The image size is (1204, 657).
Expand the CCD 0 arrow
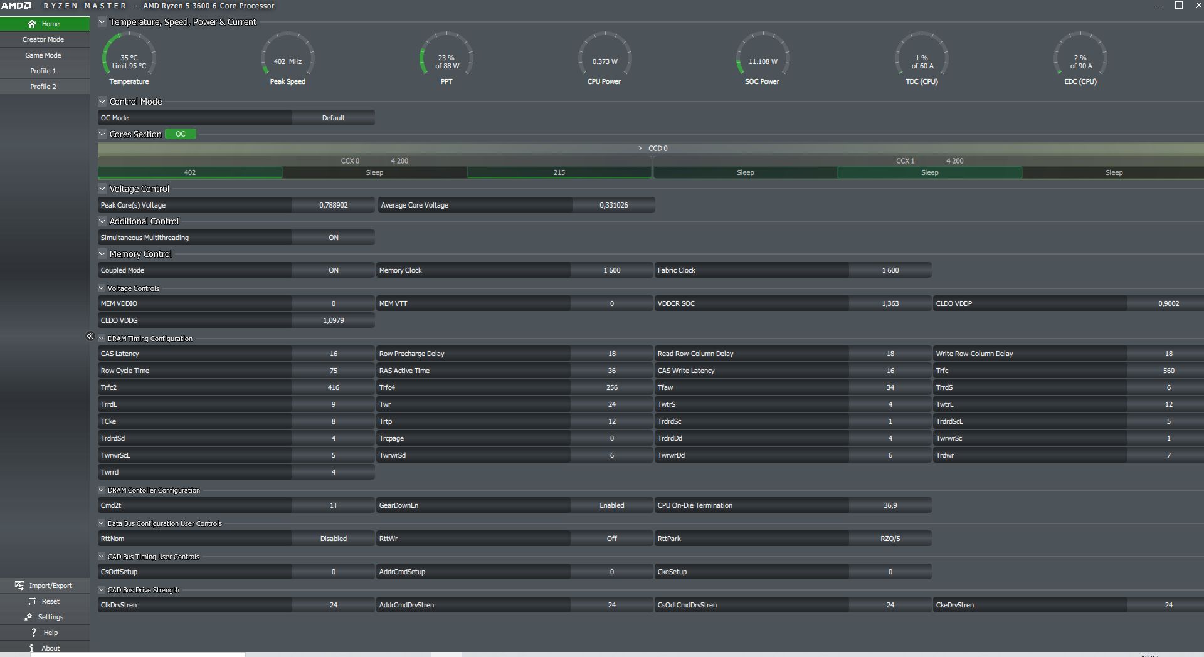tap(640, 149)
